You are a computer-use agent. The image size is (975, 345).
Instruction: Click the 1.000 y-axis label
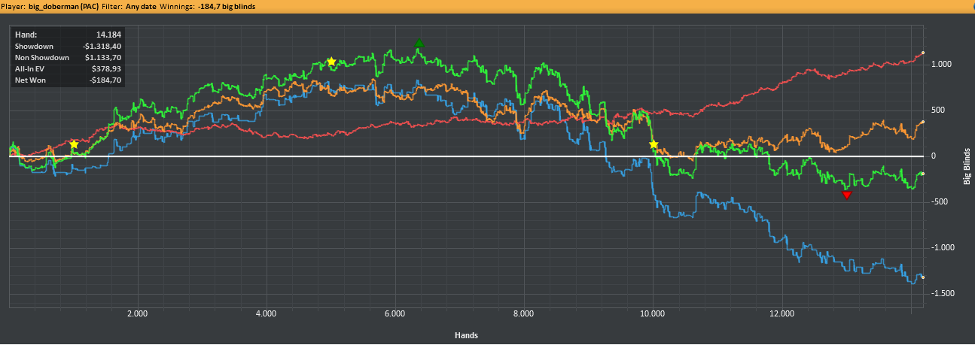[x=941, y=64]
